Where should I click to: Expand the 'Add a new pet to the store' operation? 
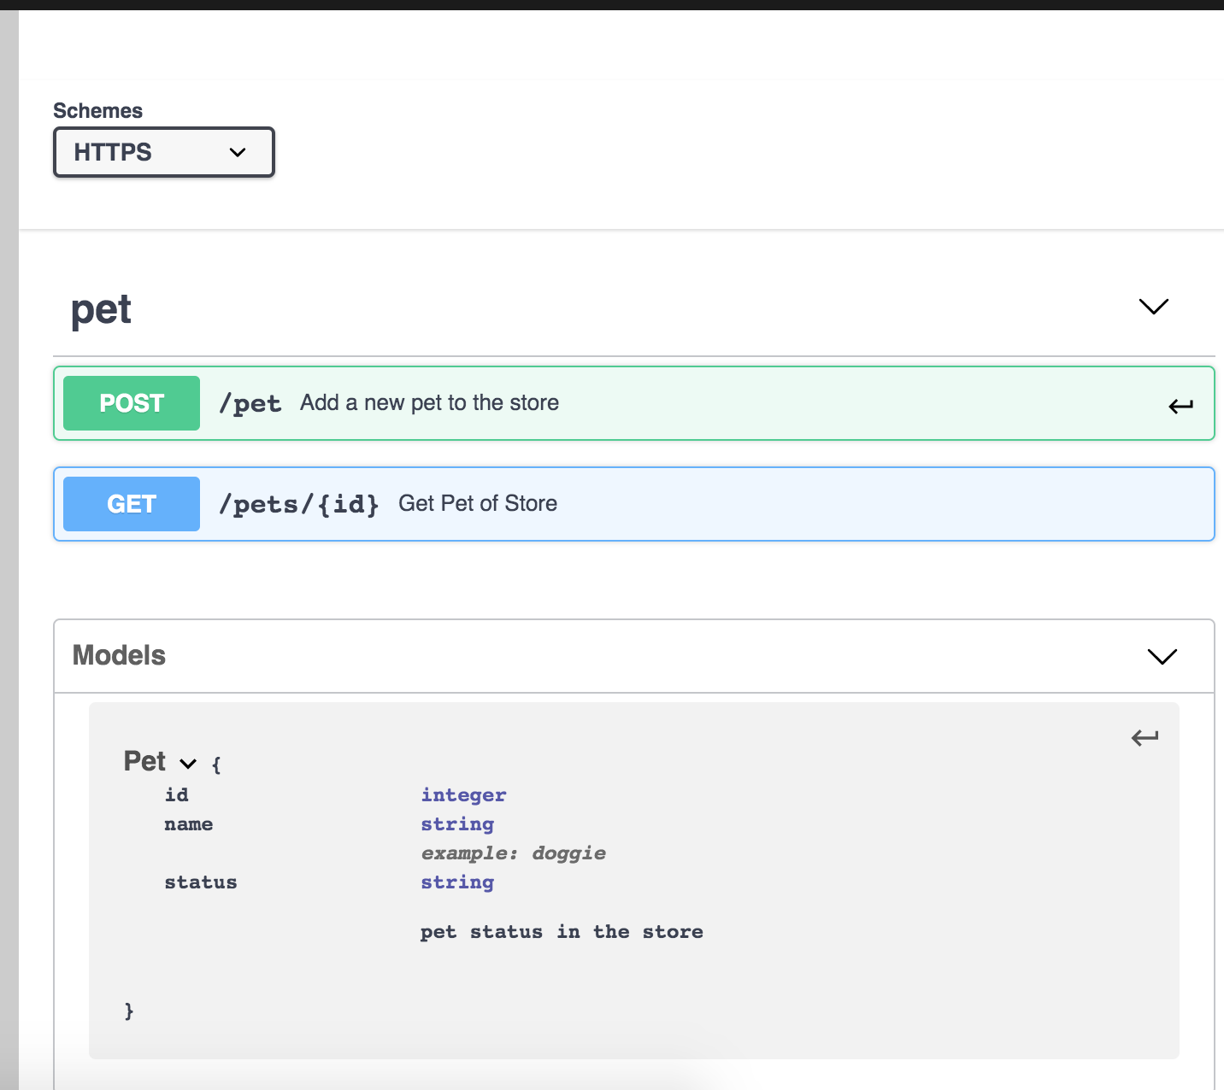(429, 403)
